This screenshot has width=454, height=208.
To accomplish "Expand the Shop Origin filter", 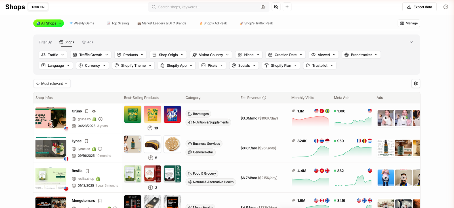I will tap(168, 55).
